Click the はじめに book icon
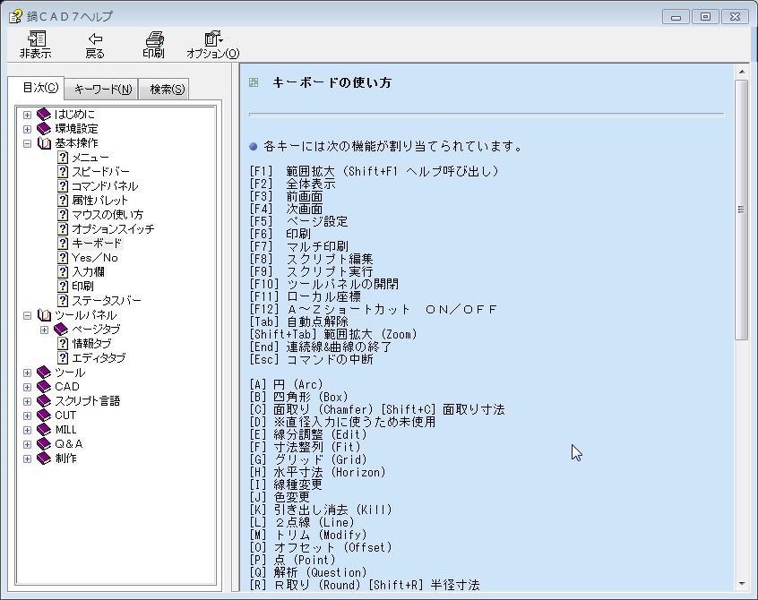Screen dimensions: 758x600 click(x=44, y=115)
